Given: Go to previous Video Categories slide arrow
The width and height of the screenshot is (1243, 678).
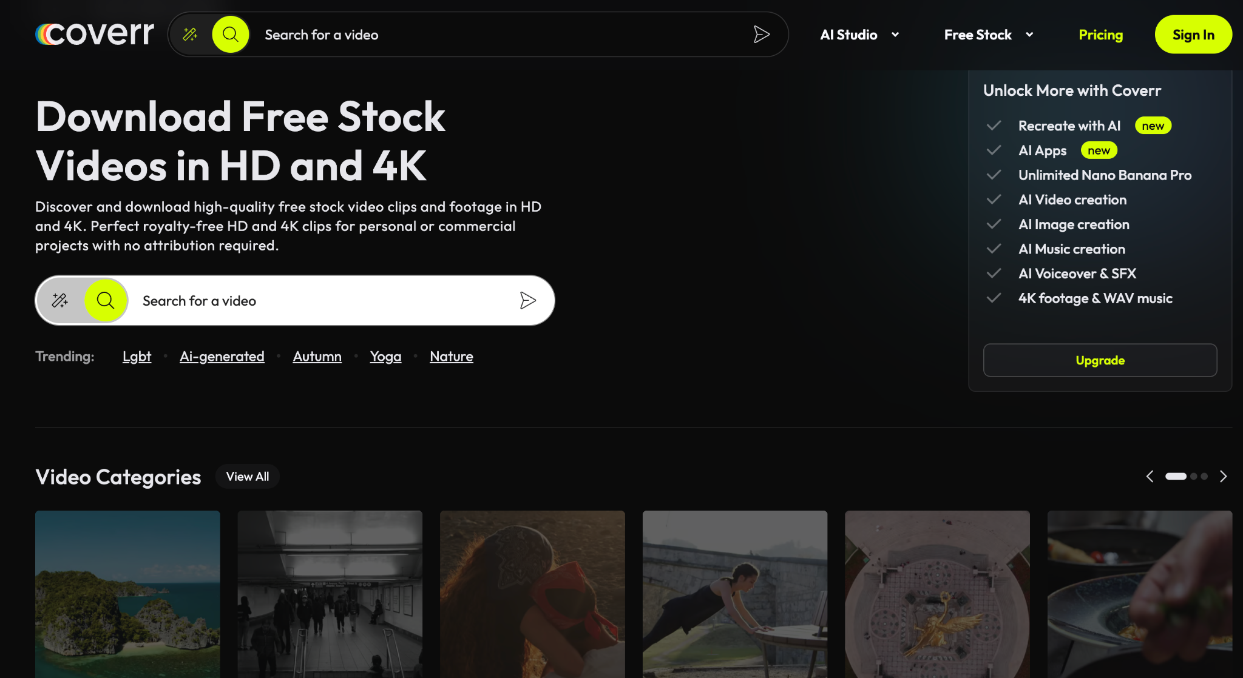Looking at the screenshot, I should [1150, 477].
